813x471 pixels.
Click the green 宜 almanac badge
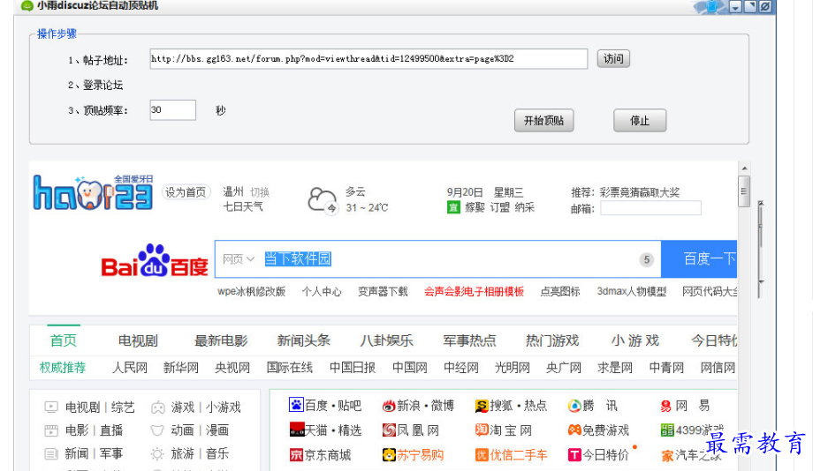pyautogui.click(x=453, y=207)
